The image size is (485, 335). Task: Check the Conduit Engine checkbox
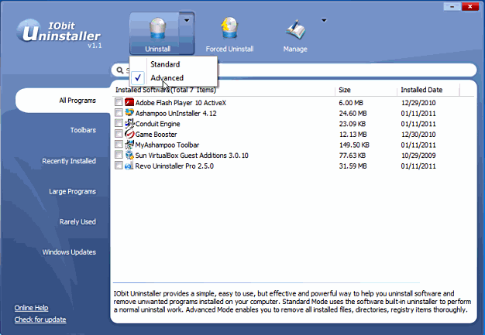click(119, 123)
